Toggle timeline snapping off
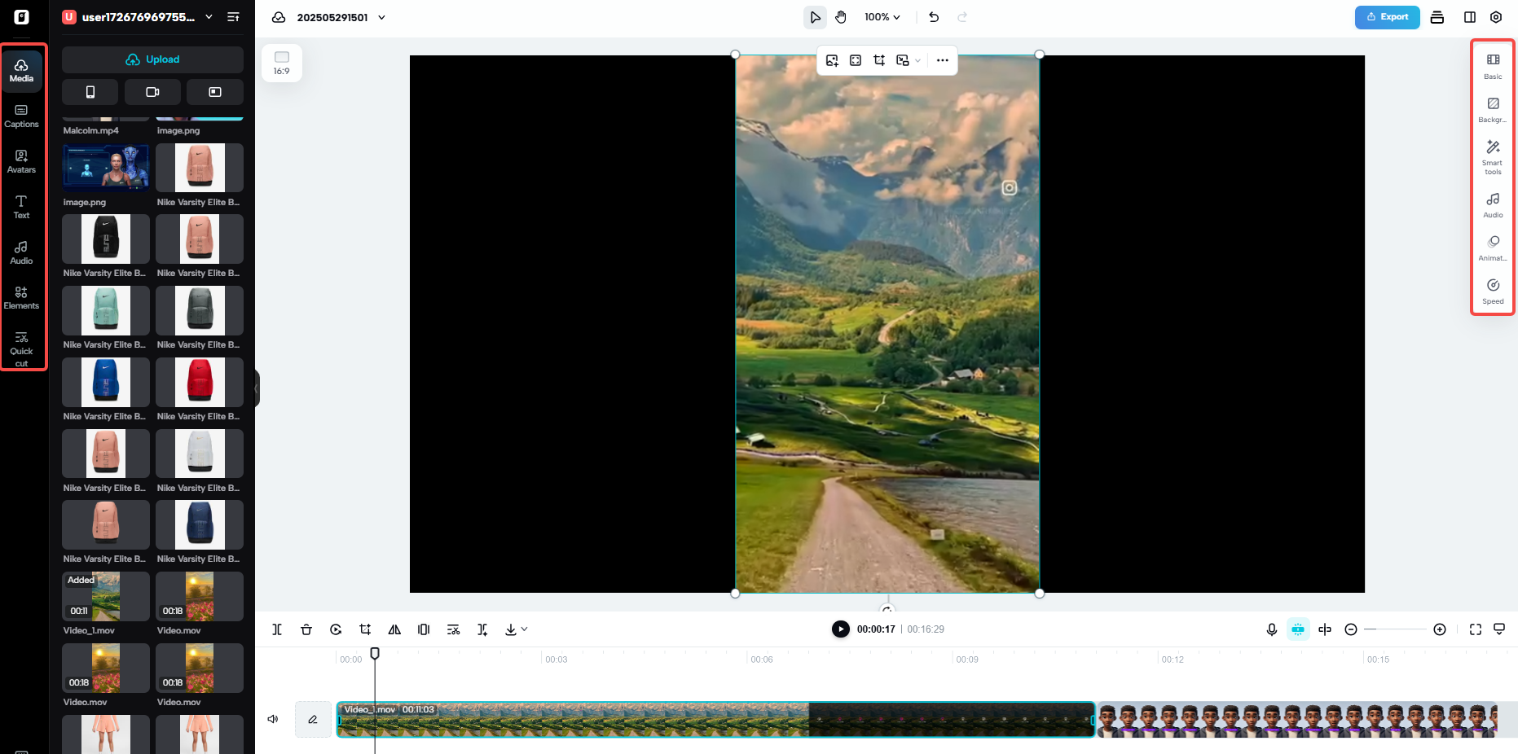Screen dimensions: 1518x754 tap(1298, 629)
